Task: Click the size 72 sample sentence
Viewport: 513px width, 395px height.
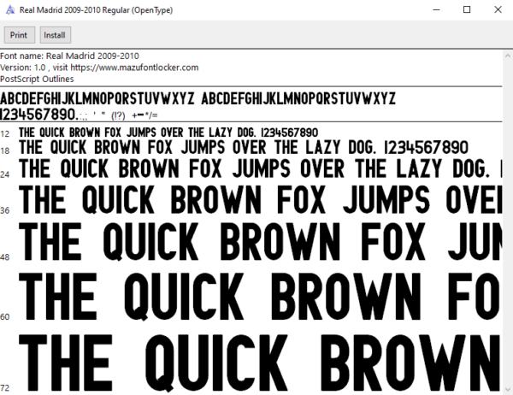Action: click(261, 363)
